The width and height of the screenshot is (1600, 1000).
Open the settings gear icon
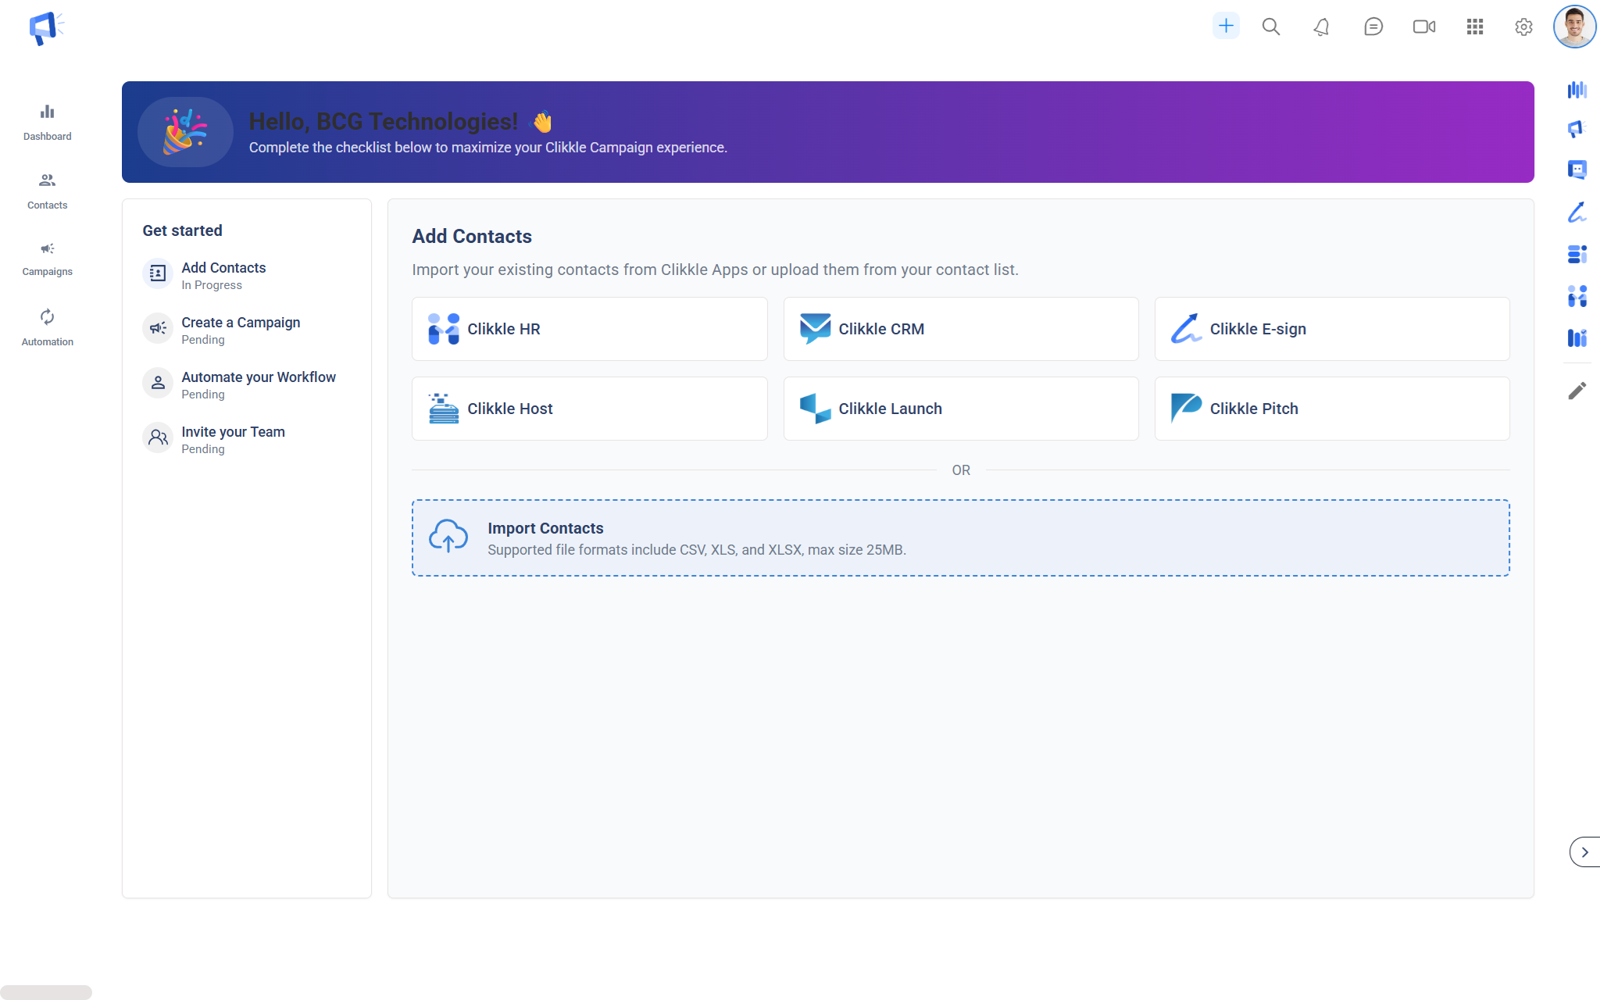pos(1523,27)
